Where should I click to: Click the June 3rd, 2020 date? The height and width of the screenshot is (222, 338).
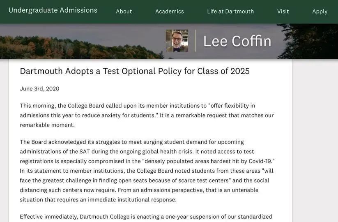click(39, 89)
